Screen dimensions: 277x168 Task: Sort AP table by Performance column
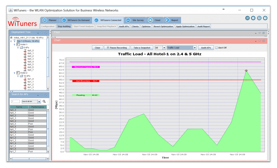[x=37, y=107]
